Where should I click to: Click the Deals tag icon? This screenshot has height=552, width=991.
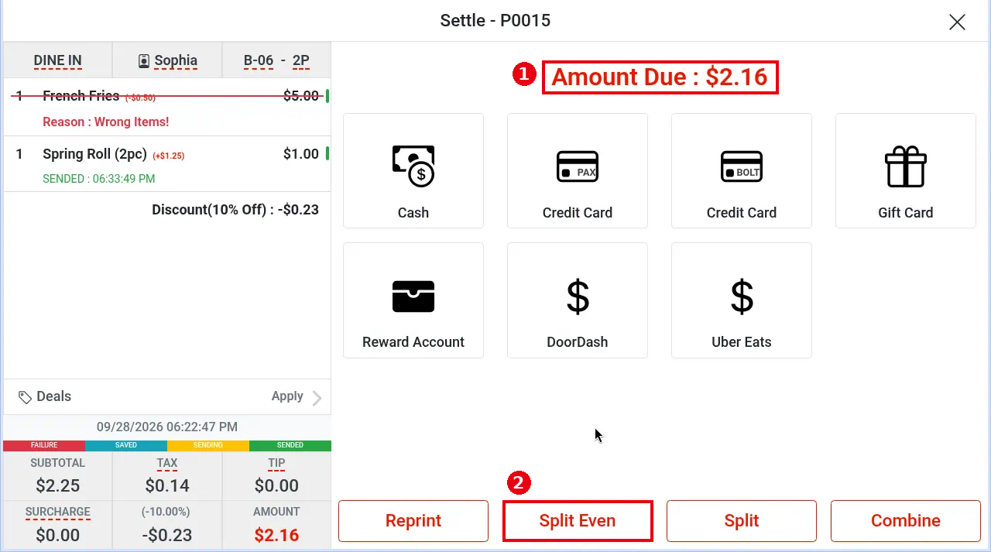[x=26, y=397]
